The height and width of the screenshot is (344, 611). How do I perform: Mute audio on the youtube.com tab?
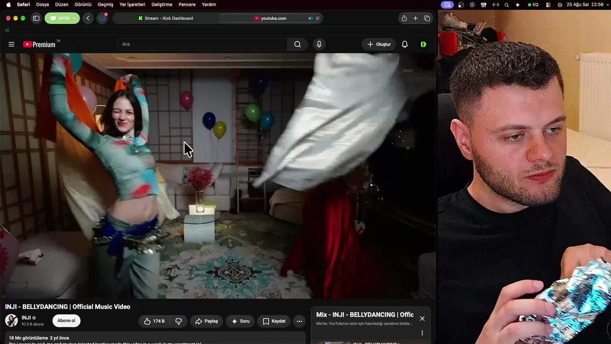[310, 18]
